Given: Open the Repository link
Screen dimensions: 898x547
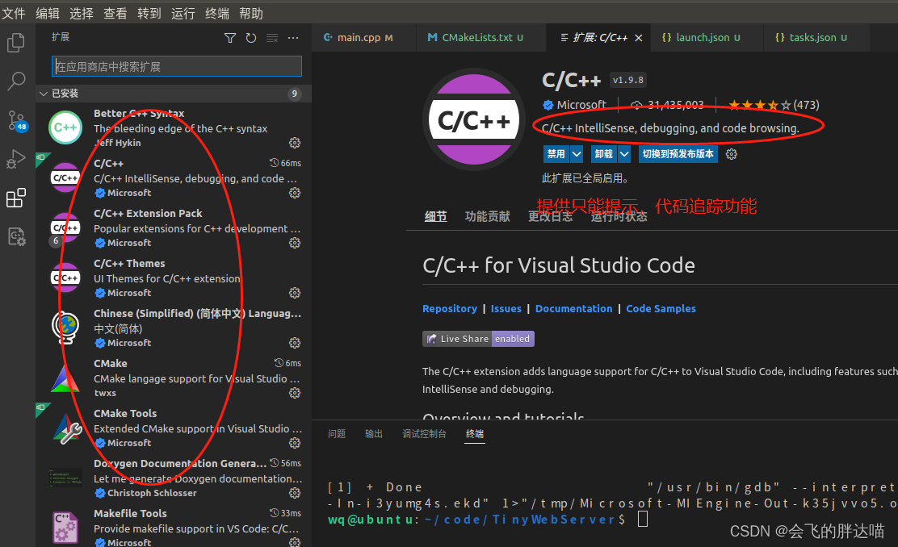Looking at the screenshot, I should pyautogui.click(x=450, y=308).
